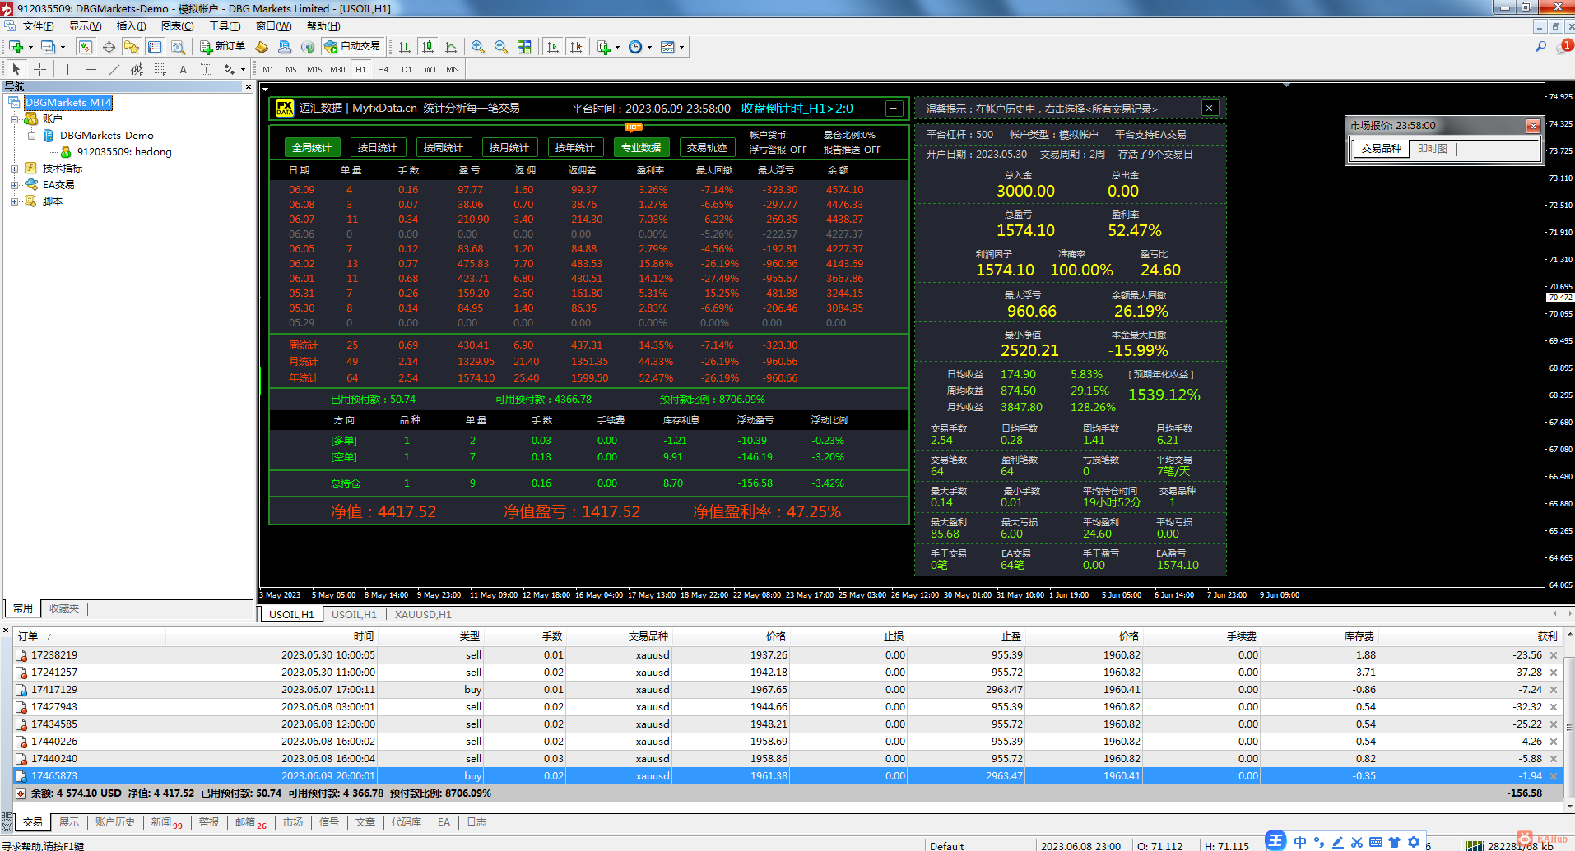Image resolution: width=1575 pixels, height=851 pixels.
Task: Open the periods clock dropdown
Action: point(639,47)
